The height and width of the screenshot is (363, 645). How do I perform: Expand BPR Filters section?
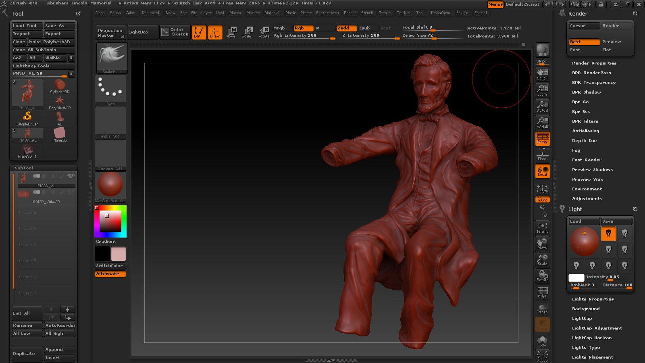pyautogui.click(x=585, y=121)
